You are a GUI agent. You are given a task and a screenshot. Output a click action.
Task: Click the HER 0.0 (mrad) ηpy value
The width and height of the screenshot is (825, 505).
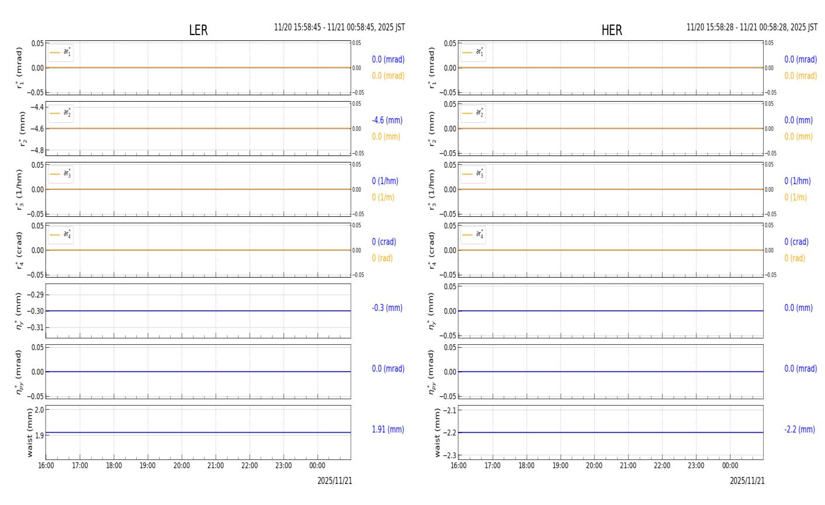point(800,369)
